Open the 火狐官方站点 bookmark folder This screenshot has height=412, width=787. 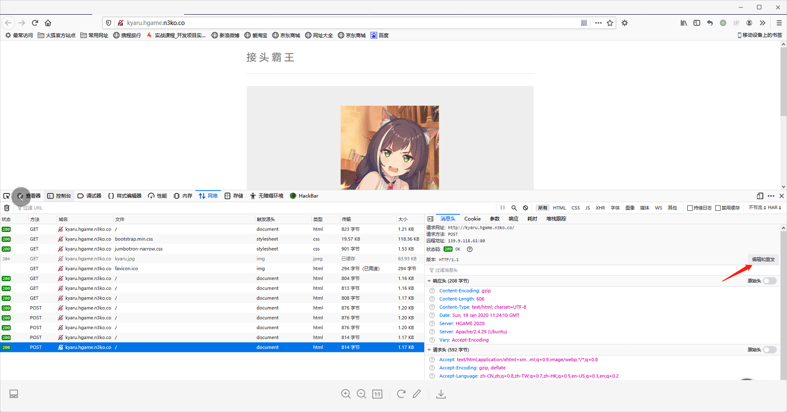pyautogui.click(x=57, y=35)
